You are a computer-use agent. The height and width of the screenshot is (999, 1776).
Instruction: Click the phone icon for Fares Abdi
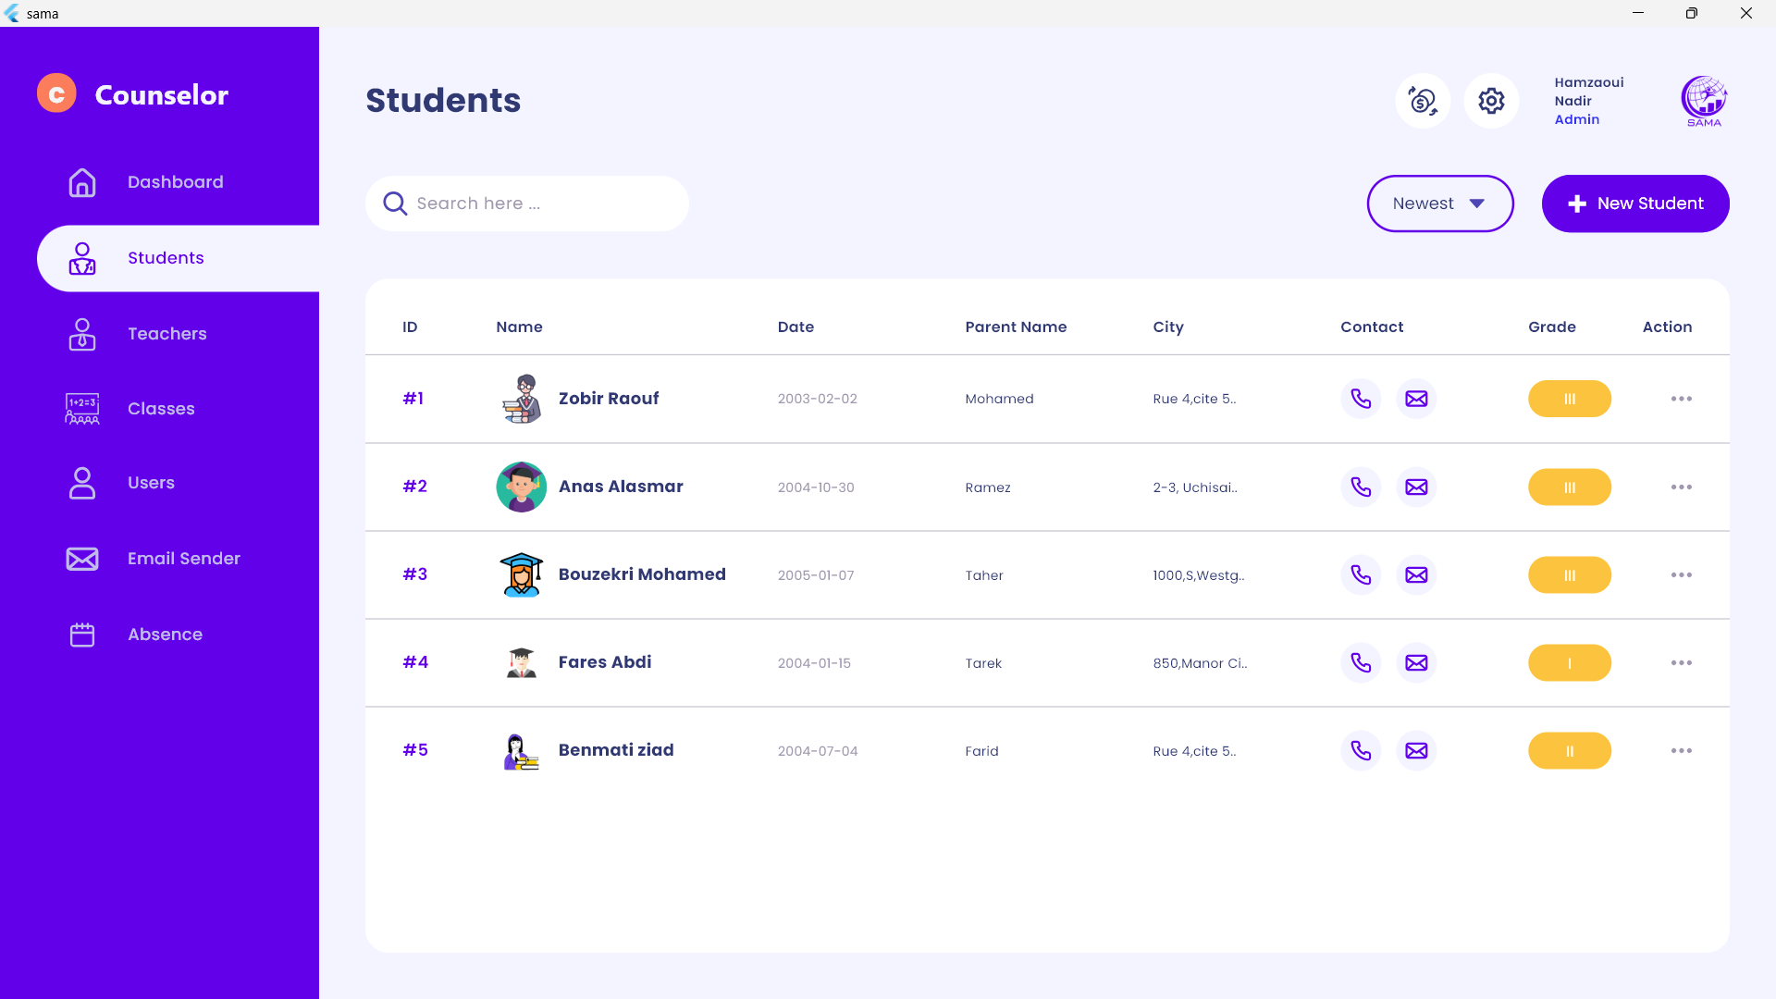point(1361,663)
